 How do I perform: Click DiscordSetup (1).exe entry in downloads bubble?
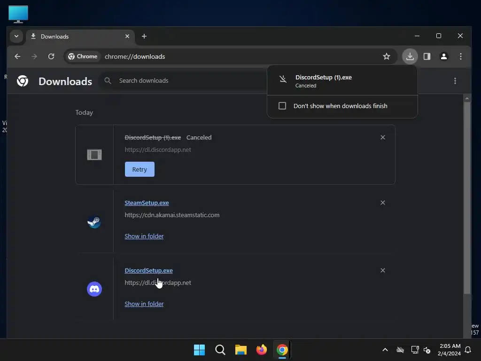coord(342,81)
